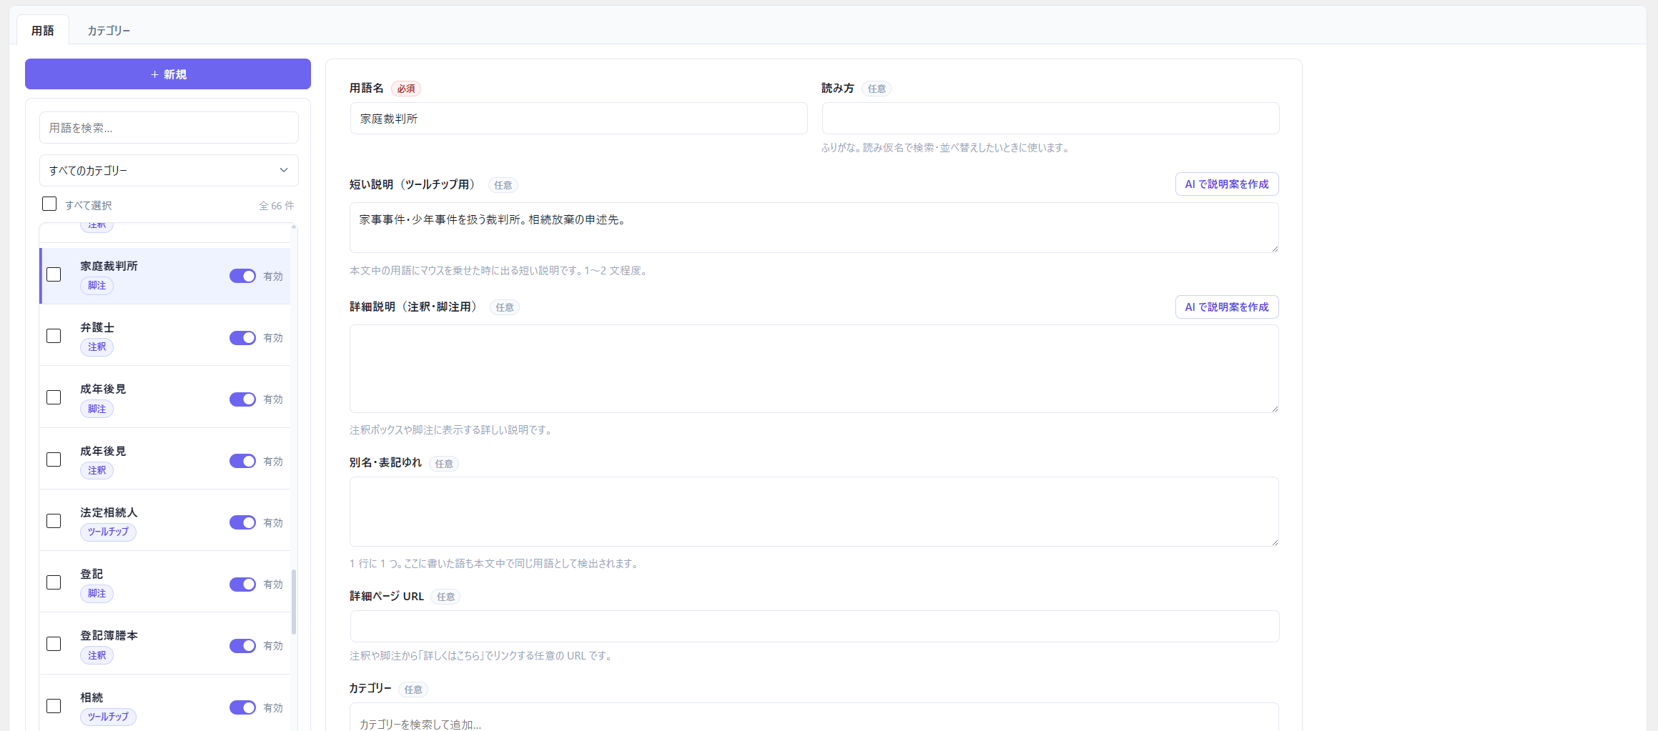Click the 全 66 件 count label

(276, 206)
